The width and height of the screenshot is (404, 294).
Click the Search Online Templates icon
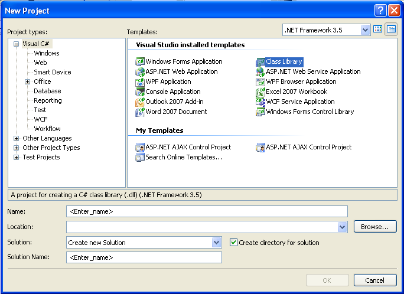[140, 157]
